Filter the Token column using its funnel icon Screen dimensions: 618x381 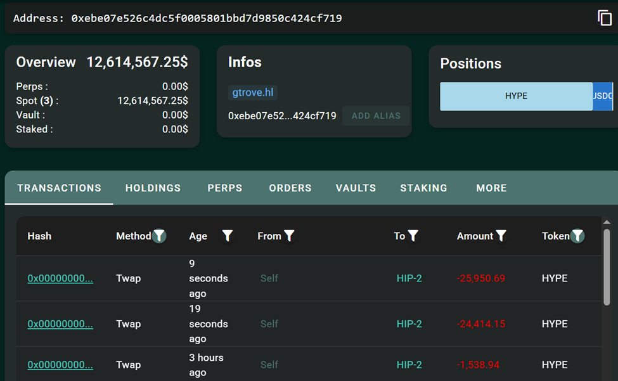[577, 236]
